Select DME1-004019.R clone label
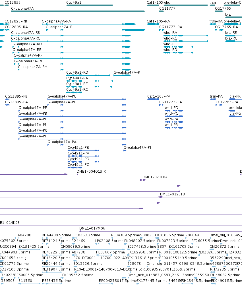 coord(91,171)
